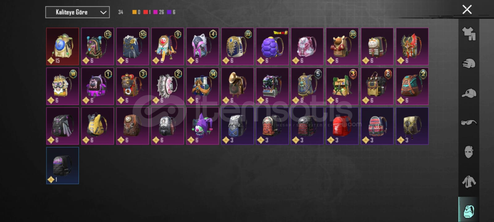
Task: Open the cap headwear category icon
Action: tap(469, 93)
